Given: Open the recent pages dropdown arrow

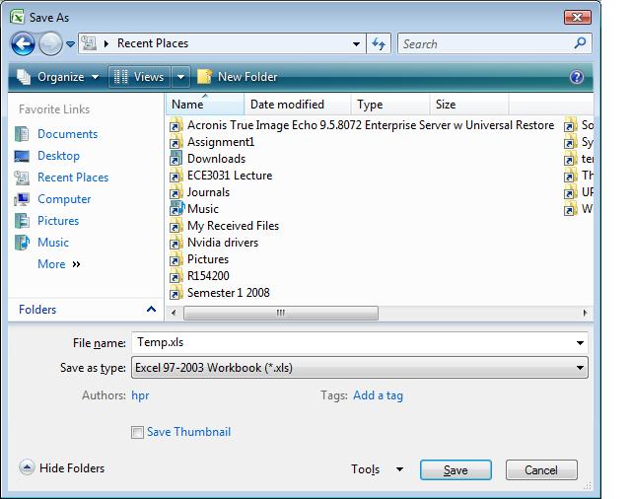Looking at the screenshot, I should coord(70,43).
